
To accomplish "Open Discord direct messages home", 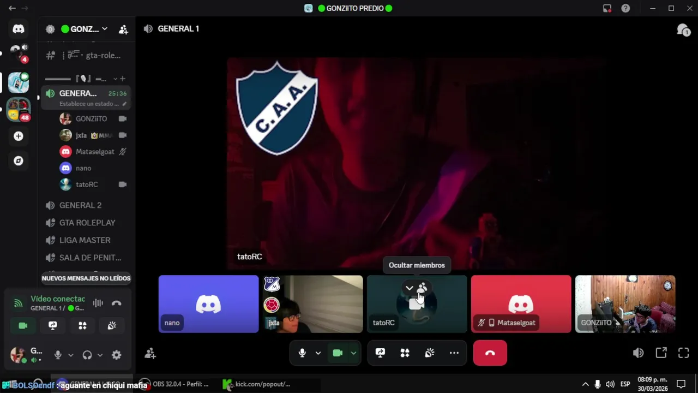I will 19,29.
